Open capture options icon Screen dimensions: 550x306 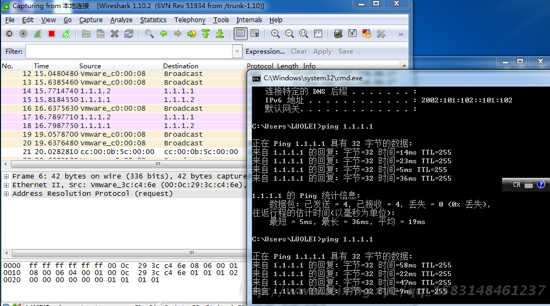(x=23, y=34)
